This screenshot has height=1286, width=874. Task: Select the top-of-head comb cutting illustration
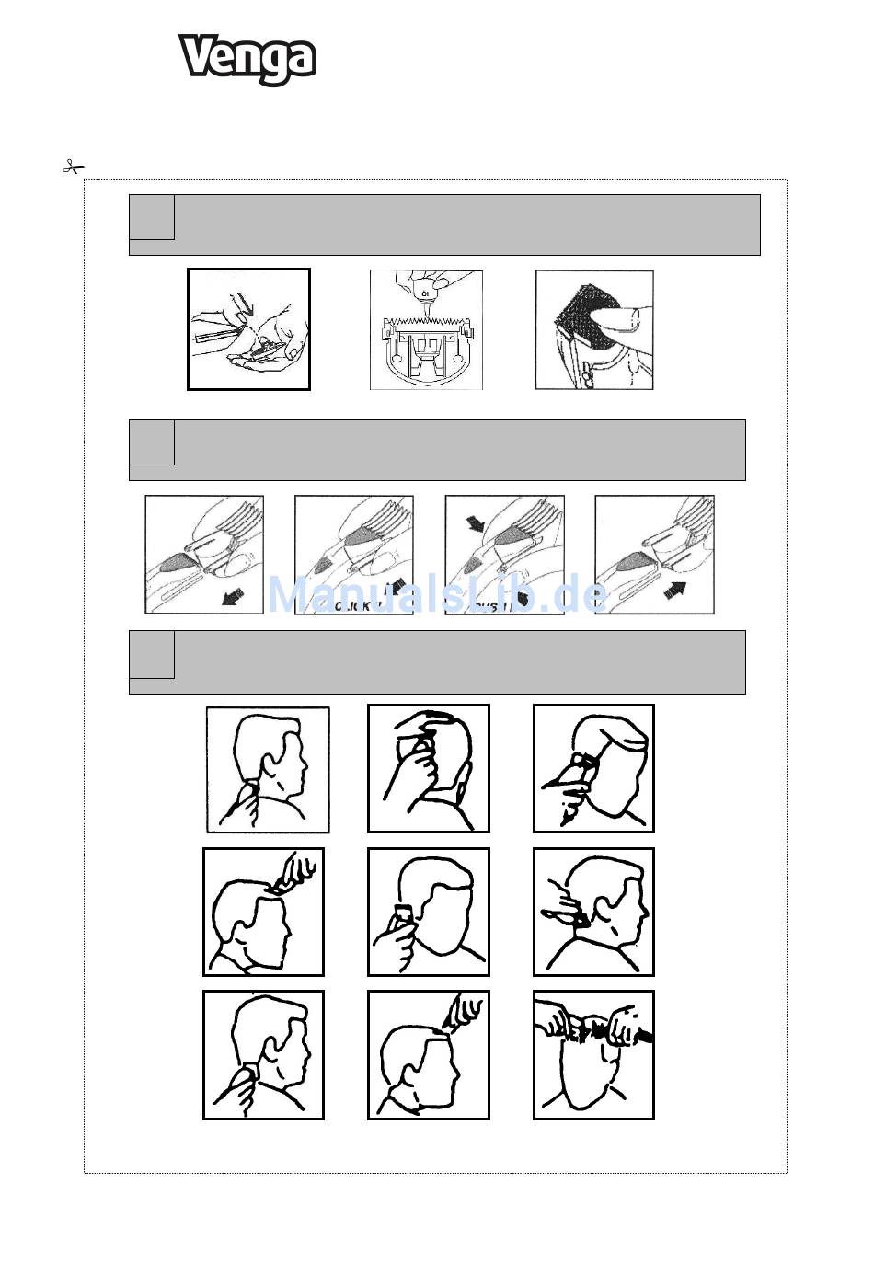(263, 912)
